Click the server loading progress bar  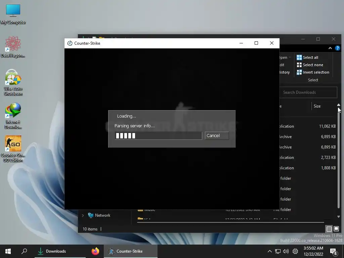click(x=158, y=136)
